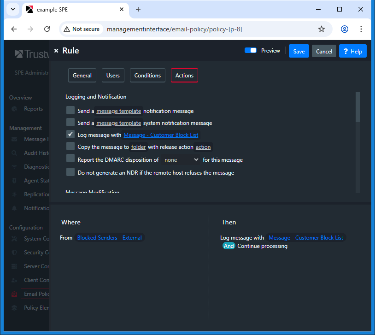
Task: Open the General tab
Action: point(82,76)
